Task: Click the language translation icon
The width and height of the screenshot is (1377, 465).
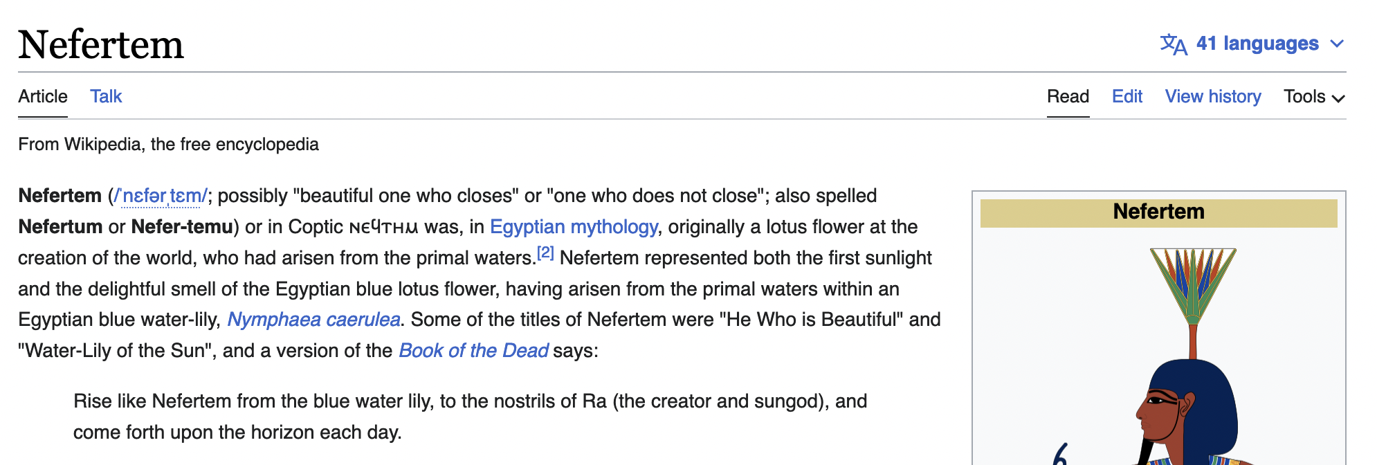Action: 1174,44
